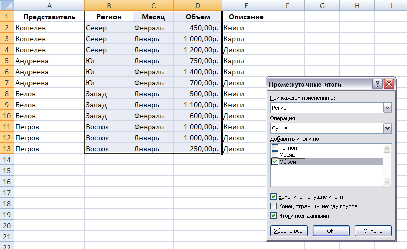
Task: Open the При каждом изменении dropdown arrow
Action: click(387, 108)
